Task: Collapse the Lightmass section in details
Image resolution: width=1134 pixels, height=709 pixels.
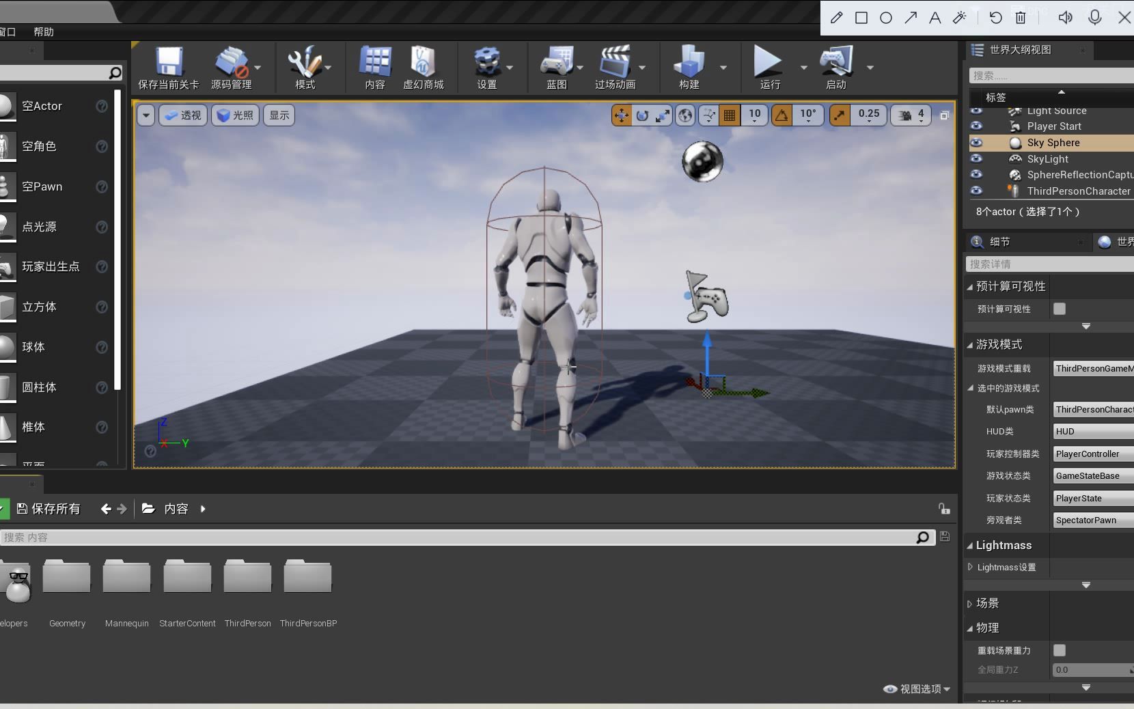Action: (971, 545)
